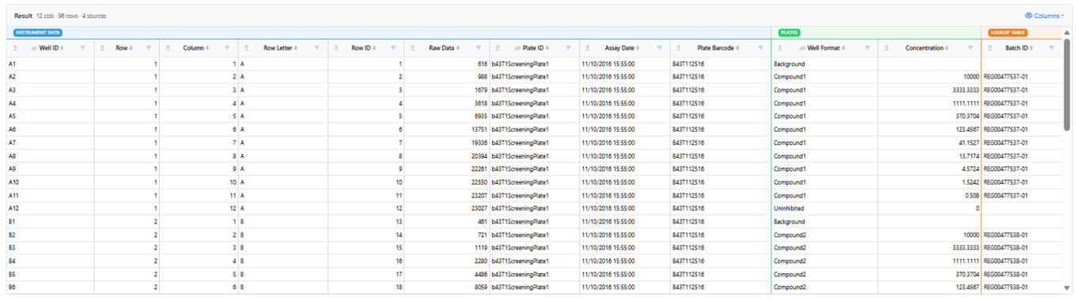This screenshot has height=300, width=1076.
Task: Click the vertical scrollbar up arrow
Action: click(x=1067, y=32)
